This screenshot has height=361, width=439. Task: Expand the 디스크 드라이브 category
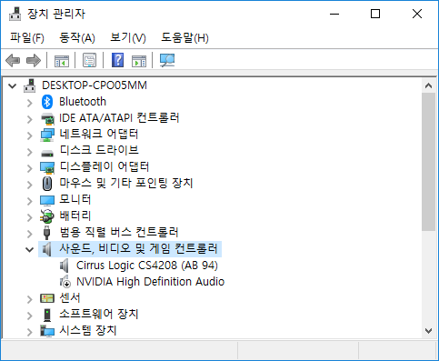tap(29, 152)
